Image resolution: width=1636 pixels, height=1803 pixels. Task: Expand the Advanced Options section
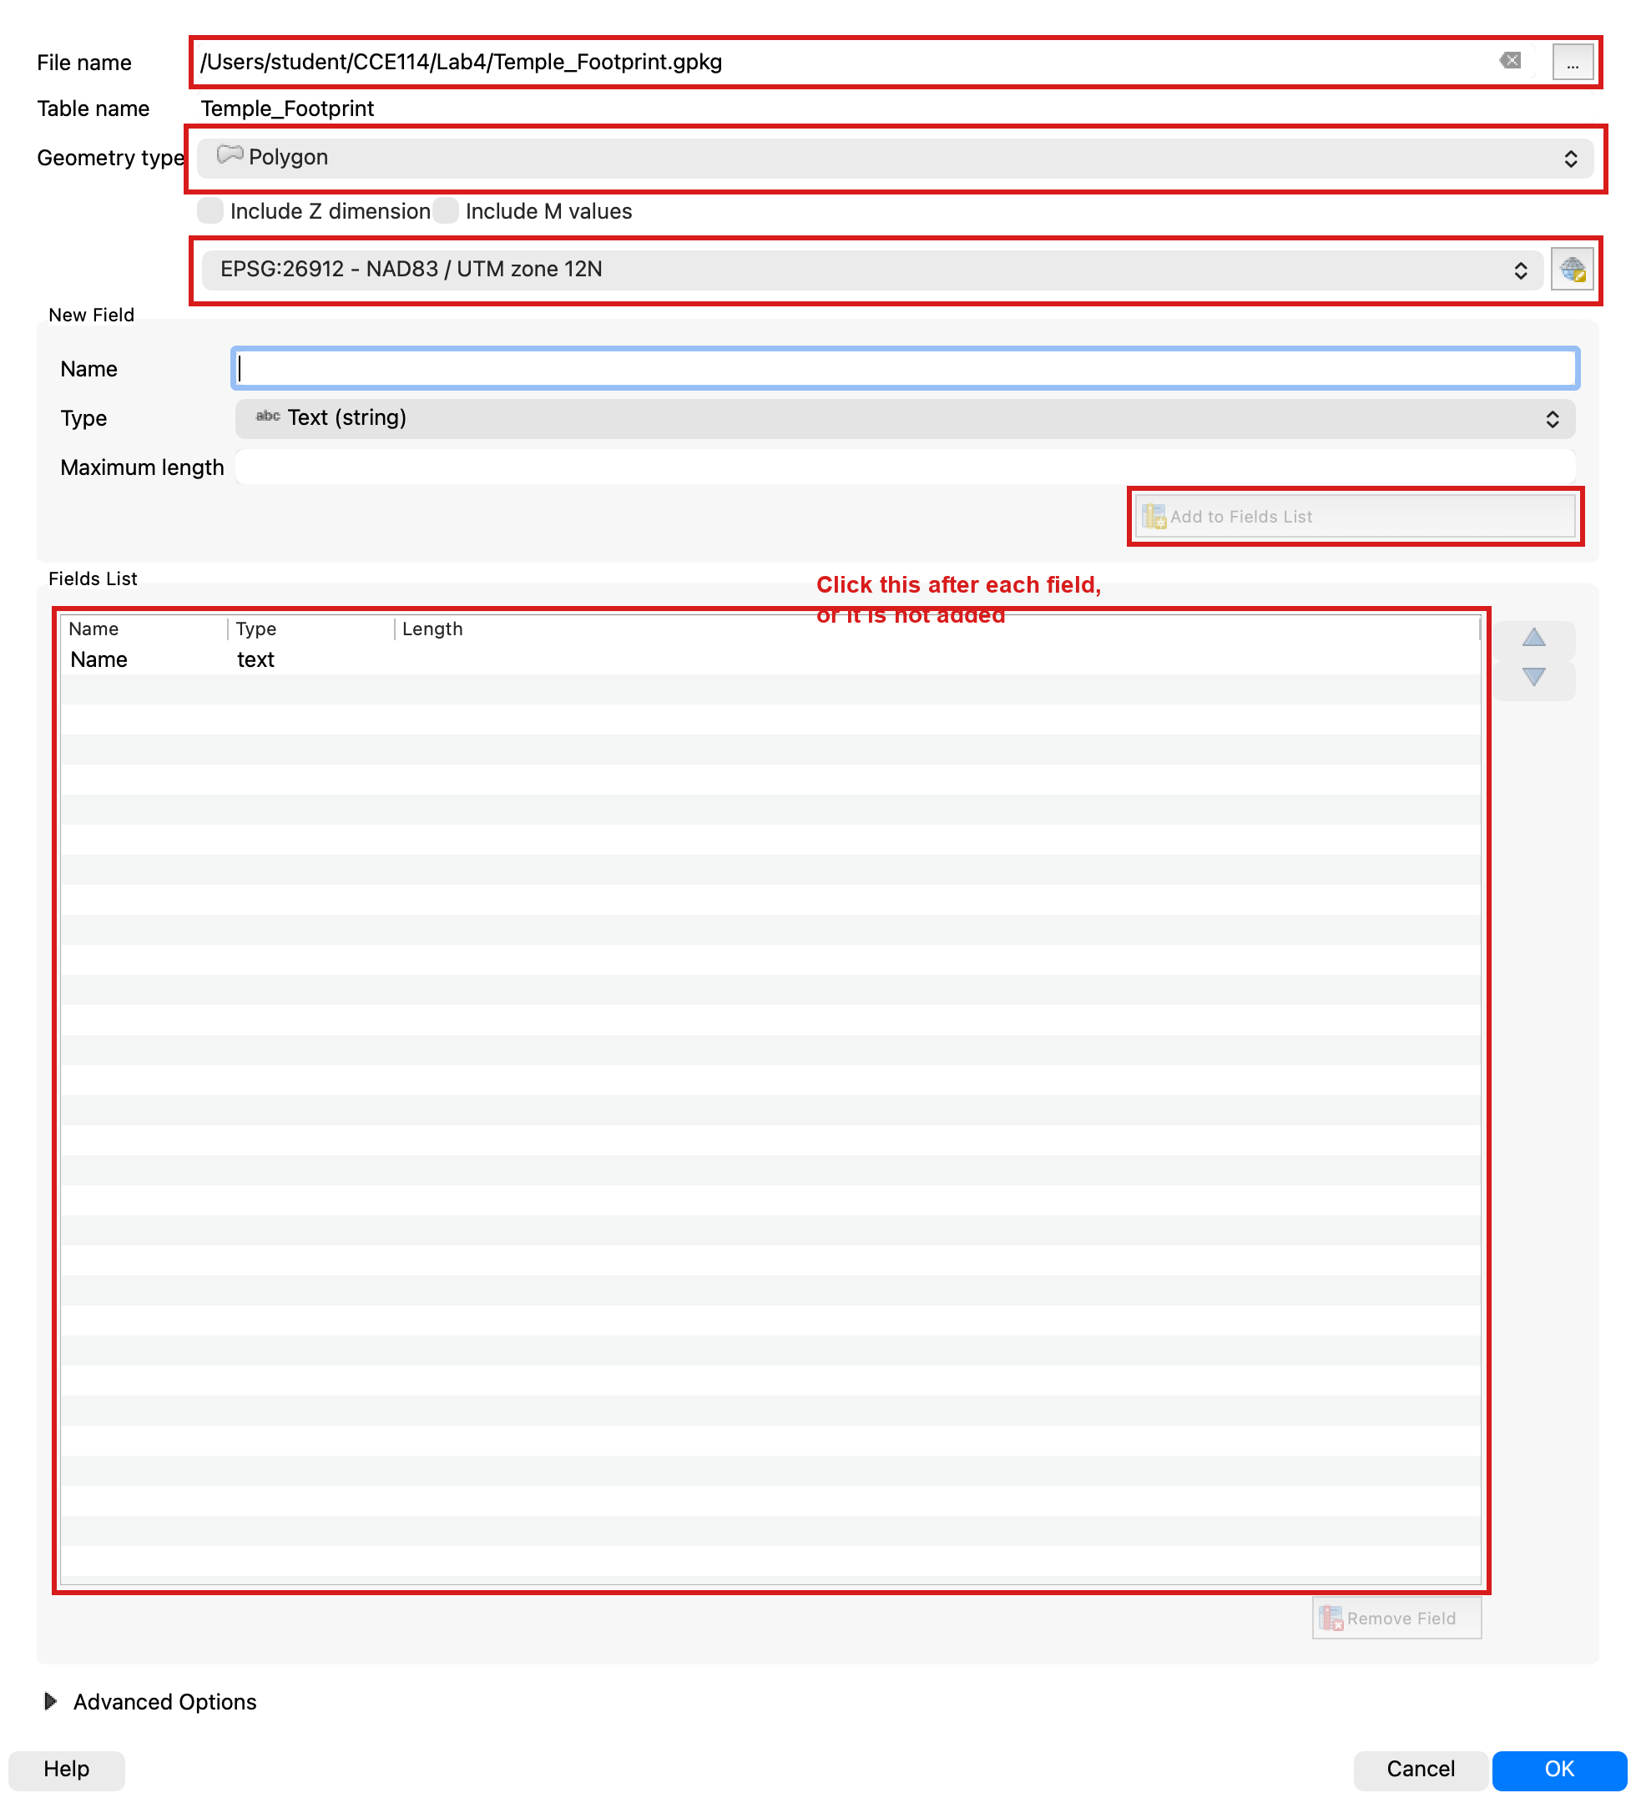click(x=51, y=1701)
